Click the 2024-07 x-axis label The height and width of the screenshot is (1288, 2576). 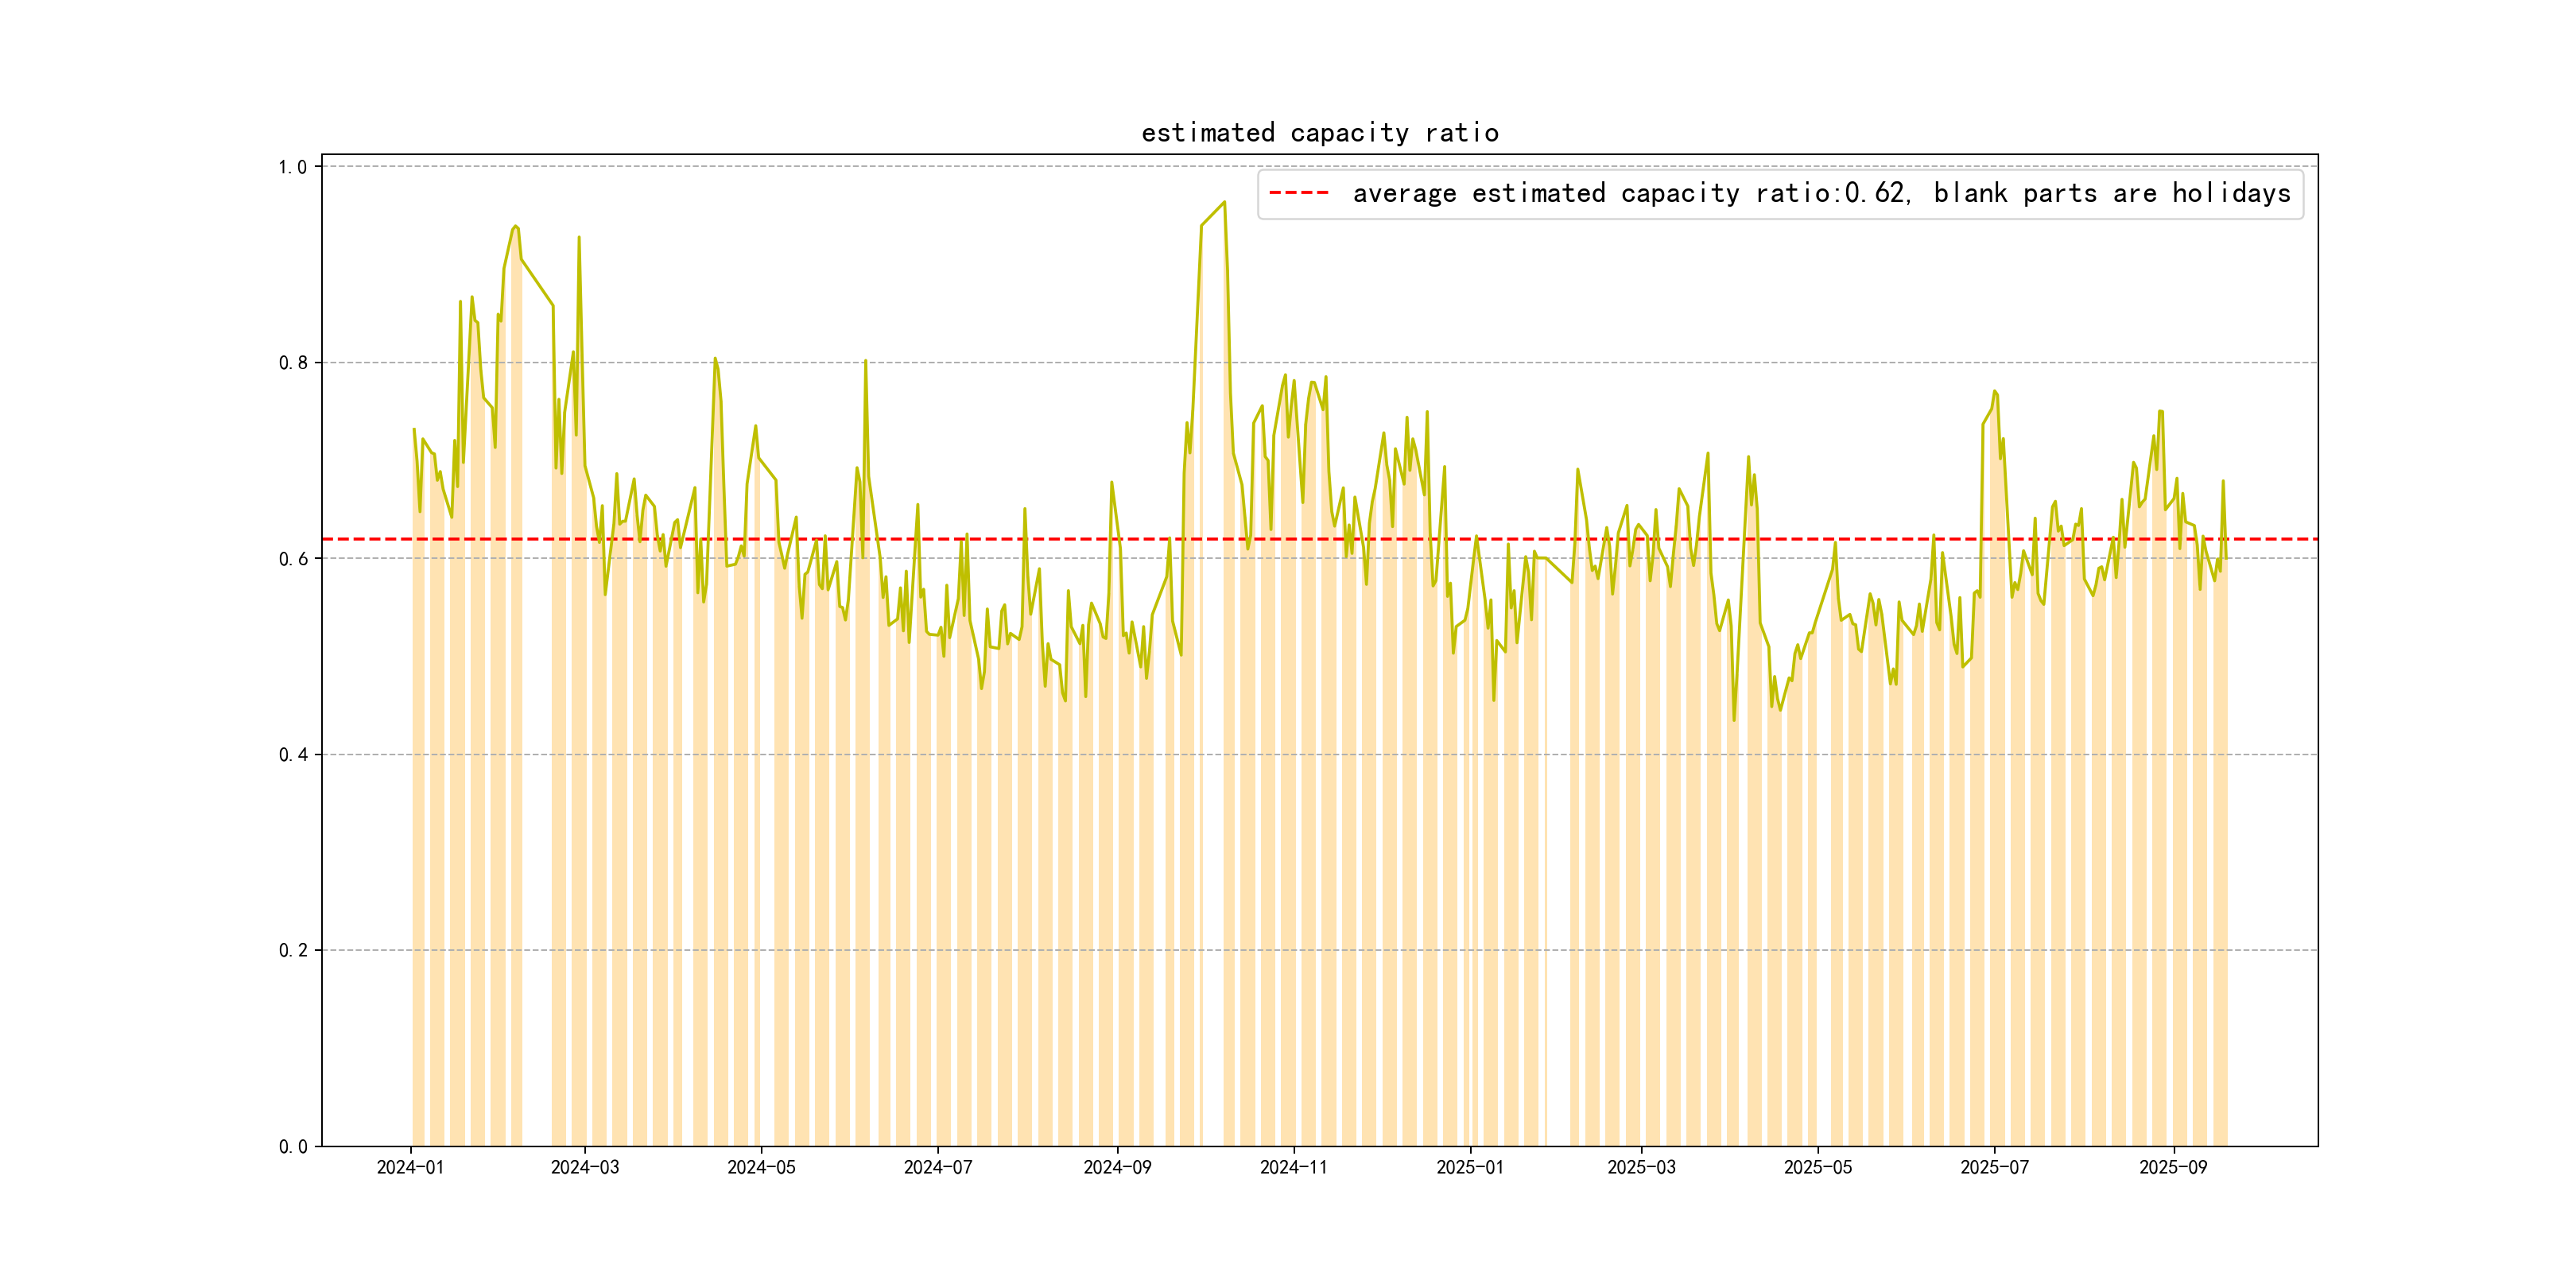point(938,1168)
